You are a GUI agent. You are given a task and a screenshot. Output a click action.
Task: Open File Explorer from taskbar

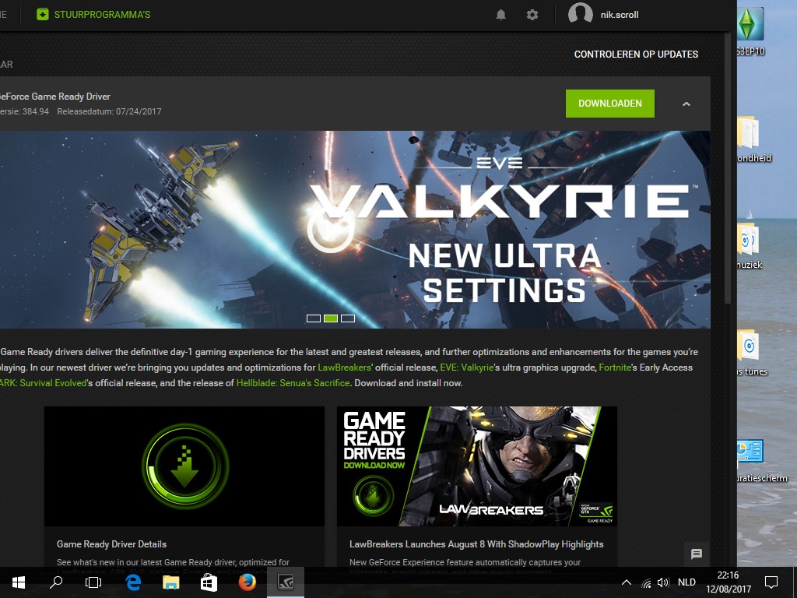[170, 582]
